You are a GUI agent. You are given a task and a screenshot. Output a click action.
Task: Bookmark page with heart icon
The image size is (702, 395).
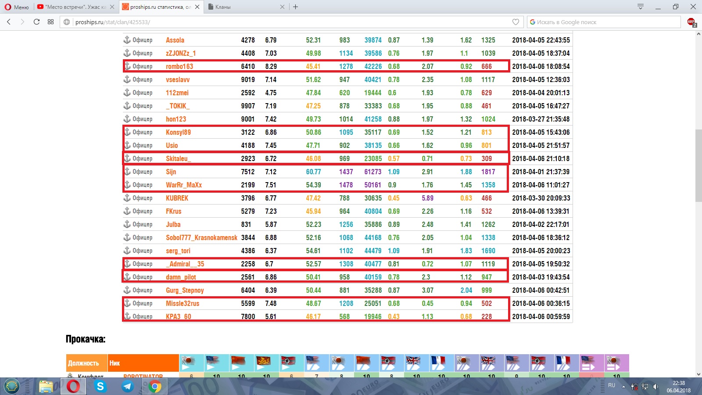516,22
